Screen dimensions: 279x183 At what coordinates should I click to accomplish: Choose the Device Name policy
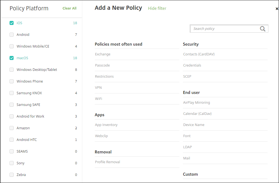pyautogui.click(x=194, y=125)
